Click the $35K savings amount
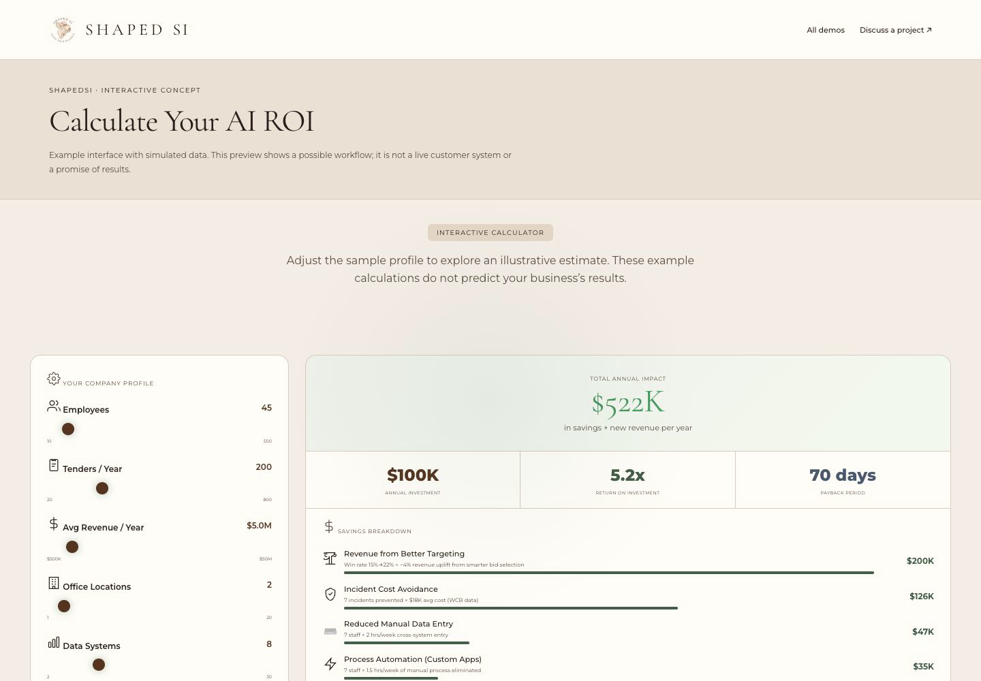Screen dimensions: 981x681 point(923,667)
